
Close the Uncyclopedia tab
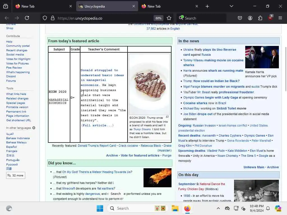pos(134,6)
